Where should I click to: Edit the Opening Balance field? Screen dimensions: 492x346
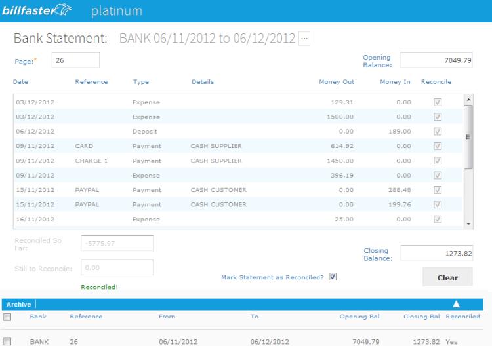coord(437,60)
